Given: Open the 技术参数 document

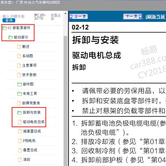Looking at the screenshot, I should tap(27, 75).
